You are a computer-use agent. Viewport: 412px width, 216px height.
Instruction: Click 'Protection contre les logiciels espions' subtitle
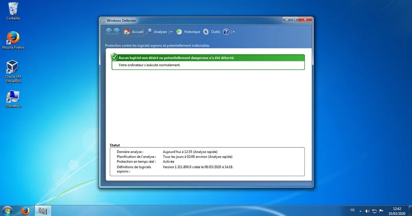157,46
